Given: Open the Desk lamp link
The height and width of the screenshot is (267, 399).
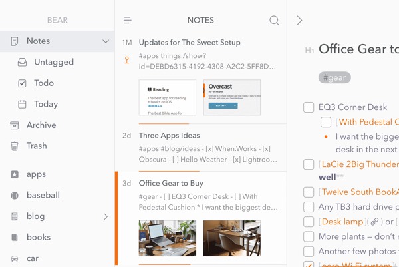Looking at the screenshot, I should tap(342, 222).
